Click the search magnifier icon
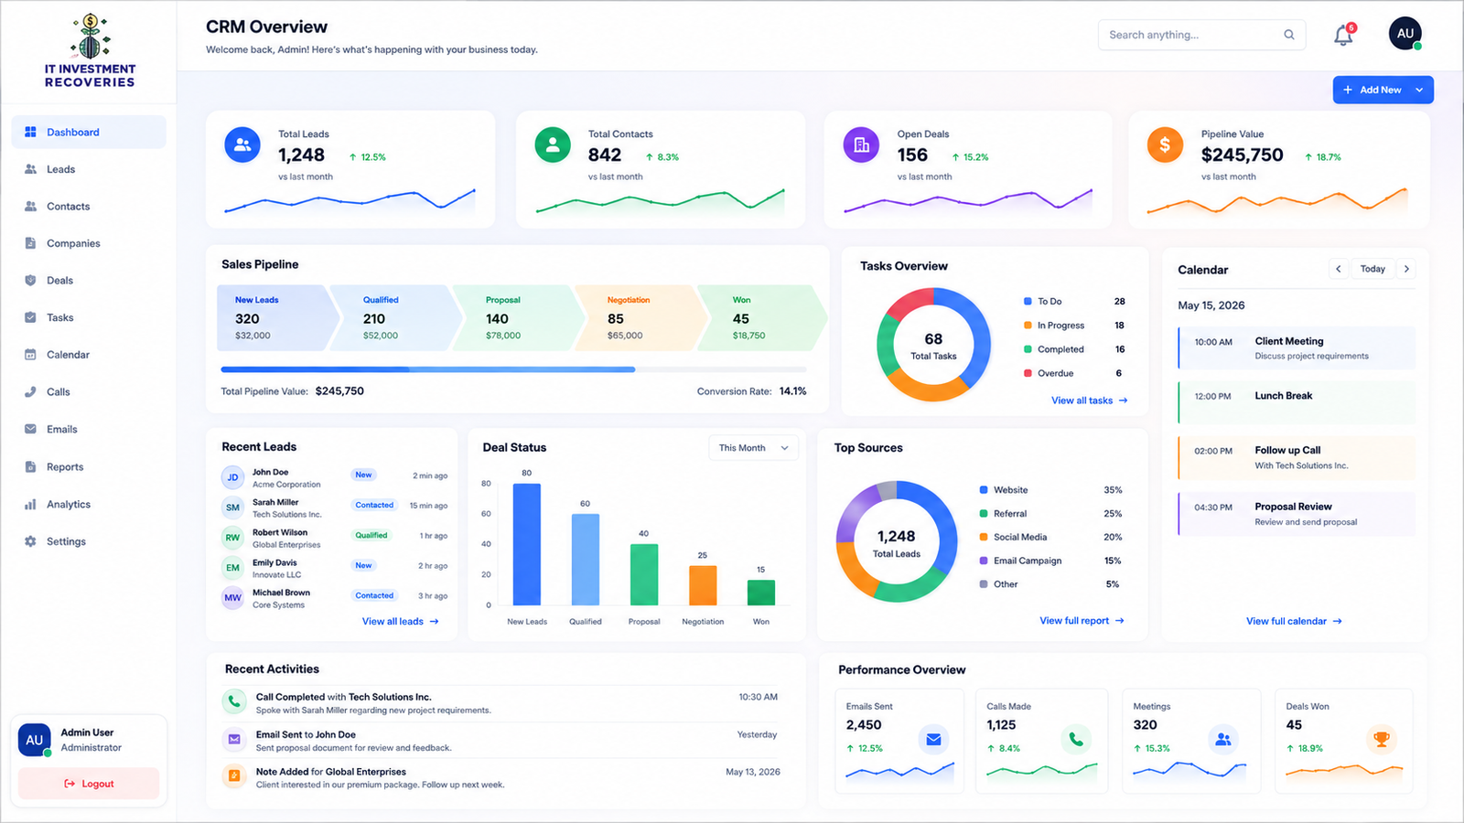The height and width of the screenshot is (823, 1464). [x=1289, y=35]
